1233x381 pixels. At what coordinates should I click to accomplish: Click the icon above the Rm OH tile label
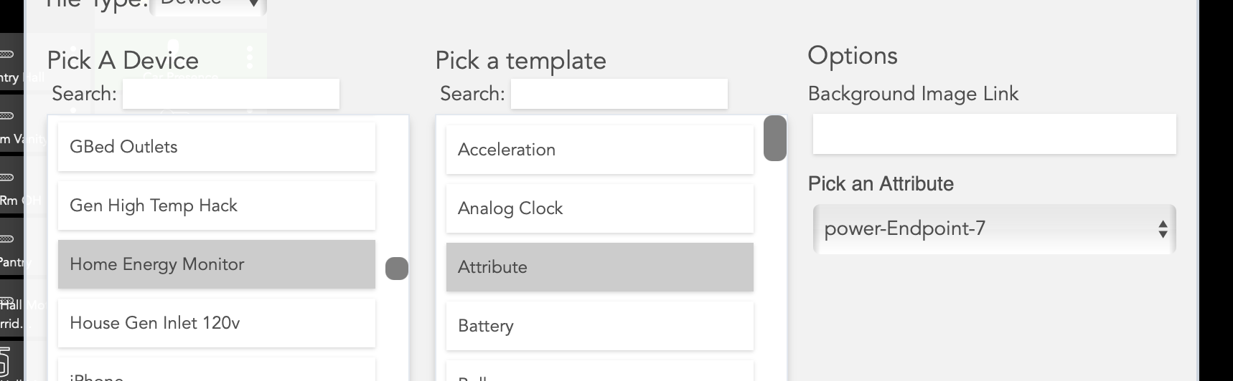pyautogui.click(x=6, y=178)
